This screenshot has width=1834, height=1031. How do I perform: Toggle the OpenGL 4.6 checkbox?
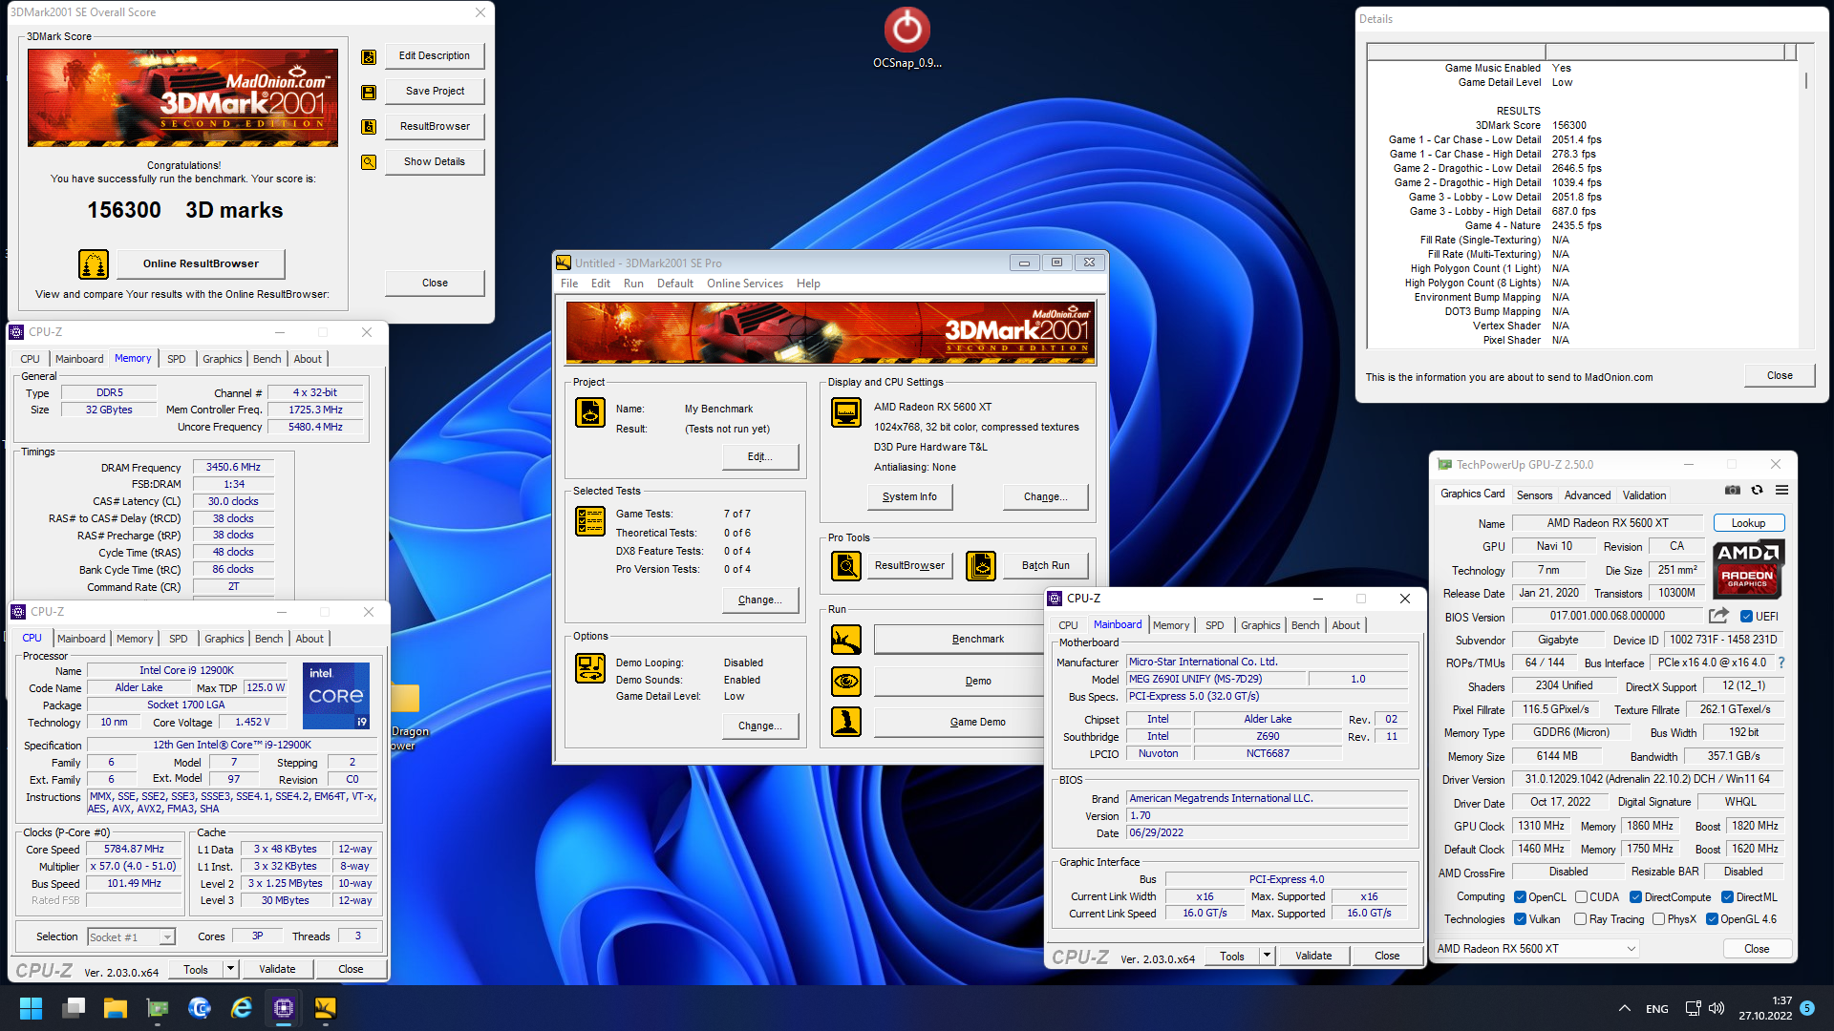pos(1712,919)
